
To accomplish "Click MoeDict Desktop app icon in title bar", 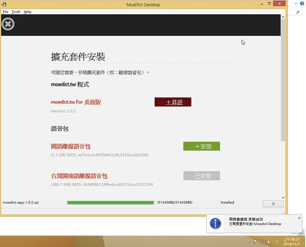I will (x=4, y=4).
